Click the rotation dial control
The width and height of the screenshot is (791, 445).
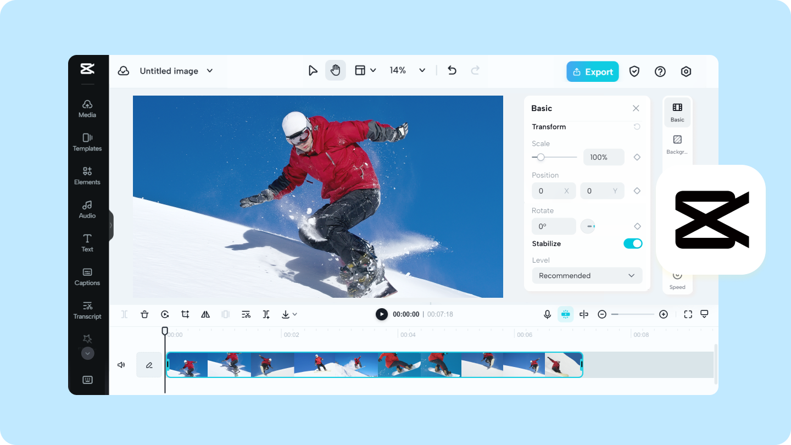(588, 226)
